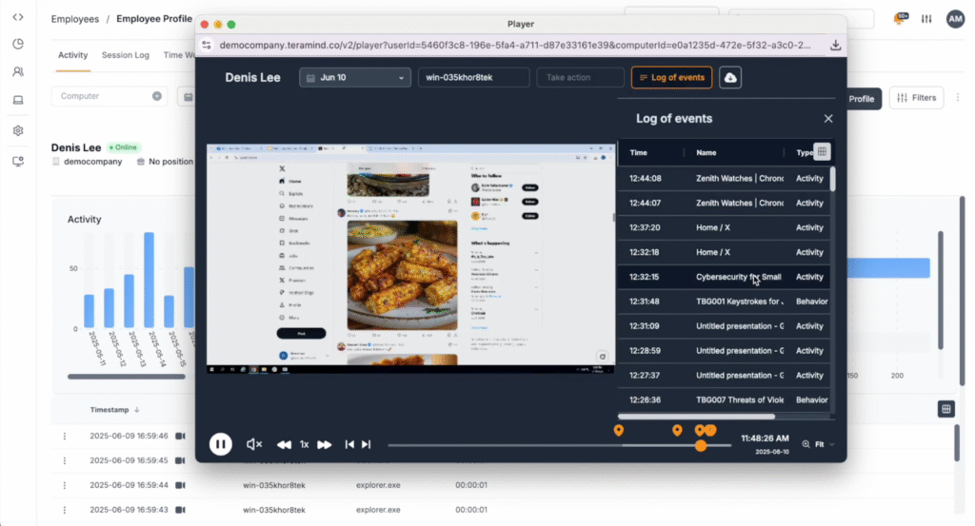
Task: Skip to the next recording segment
Action: [367, 444]
